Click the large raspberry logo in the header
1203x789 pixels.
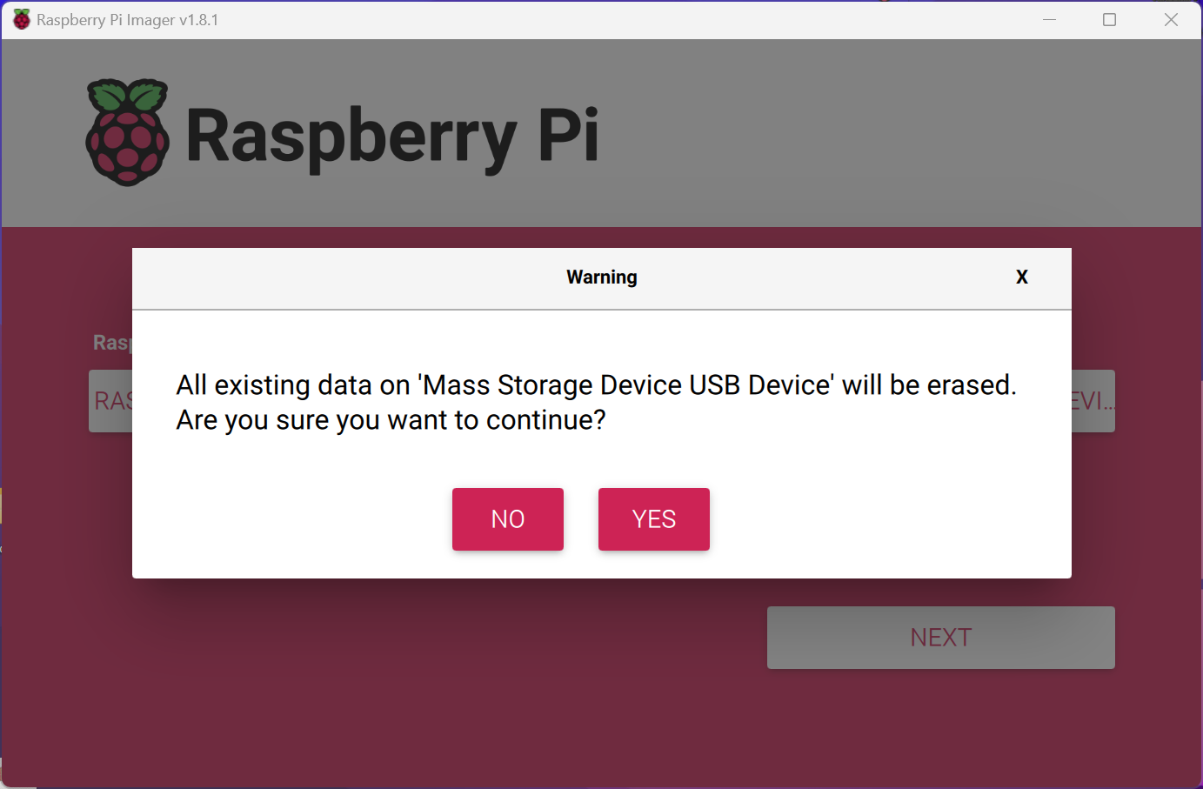(x=128, y=133)
